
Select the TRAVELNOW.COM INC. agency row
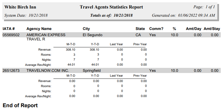tap(111, 70)
